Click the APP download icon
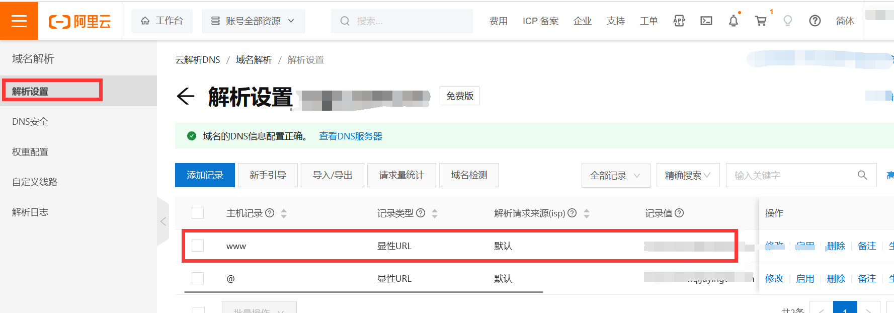The width and height of the screenshot is (894, 313). (679, 21)
